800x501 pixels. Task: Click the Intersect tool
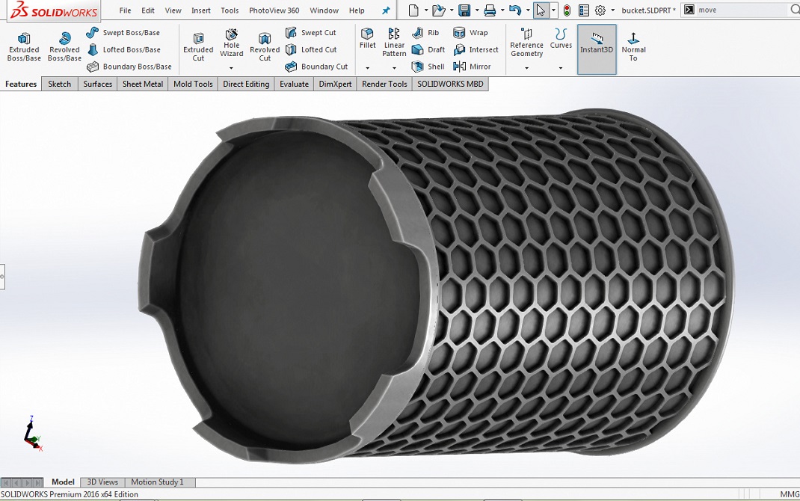click(x=476, y=49)
